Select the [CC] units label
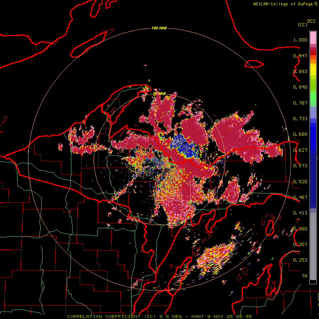 [302, 24]
